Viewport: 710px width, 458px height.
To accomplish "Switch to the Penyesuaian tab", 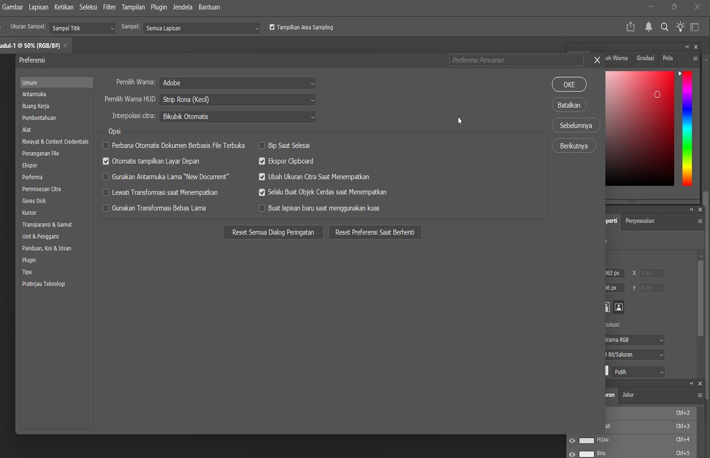I will (x=640, y=221).
